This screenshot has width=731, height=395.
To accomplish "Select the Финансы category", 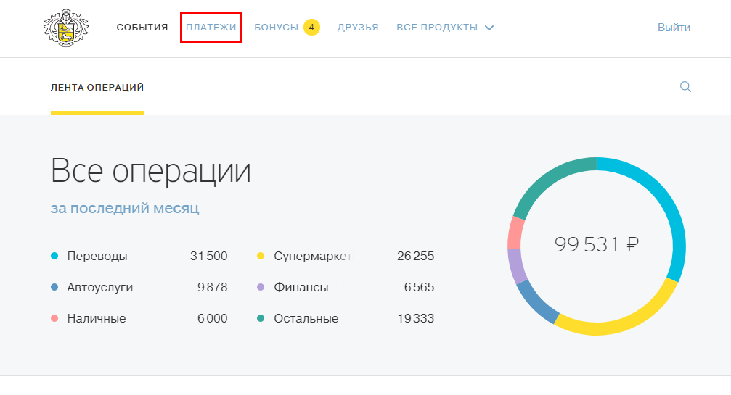I will pos(301,288).
